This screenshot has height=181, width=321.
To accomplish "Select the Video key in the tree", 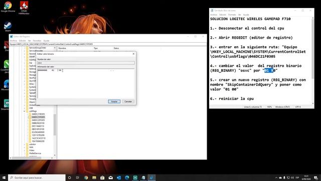I will pos(32,150).
